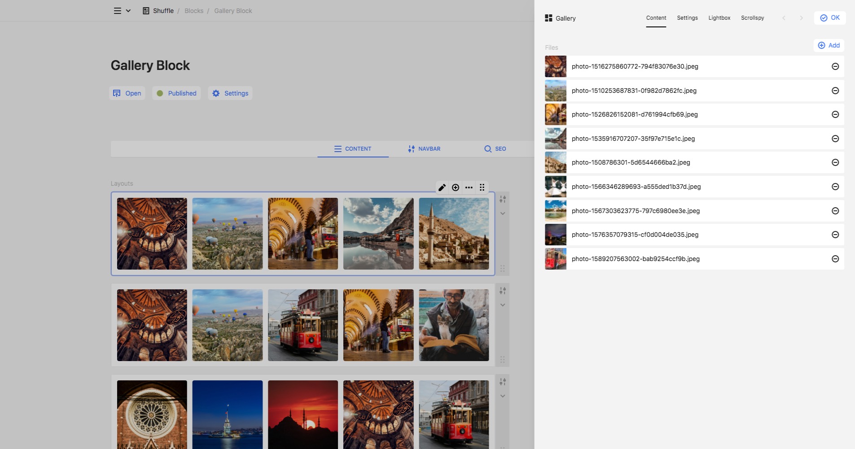The image size is (855, 449).
Task: Click the Add files button
Action: pos(829,45)
